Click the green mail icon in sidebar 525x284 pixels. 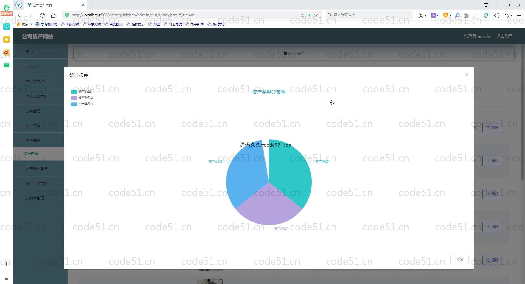(x=7, y=65)
